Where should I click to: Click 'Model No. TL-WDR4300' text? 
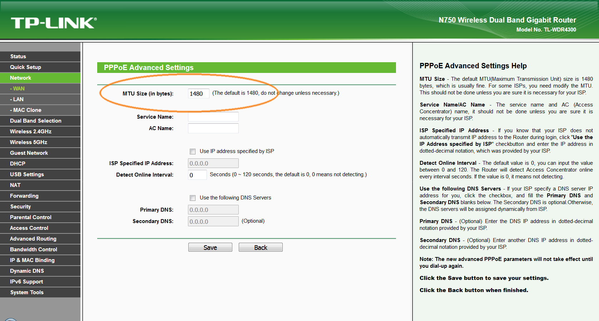tap(546, 30)
